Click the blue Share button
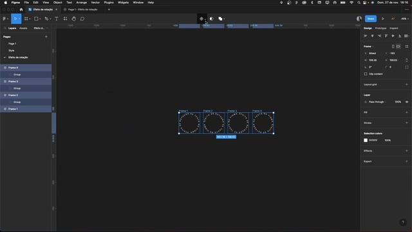Image resolution: width=412 pixels, height=232 pixels. [371, 19]
